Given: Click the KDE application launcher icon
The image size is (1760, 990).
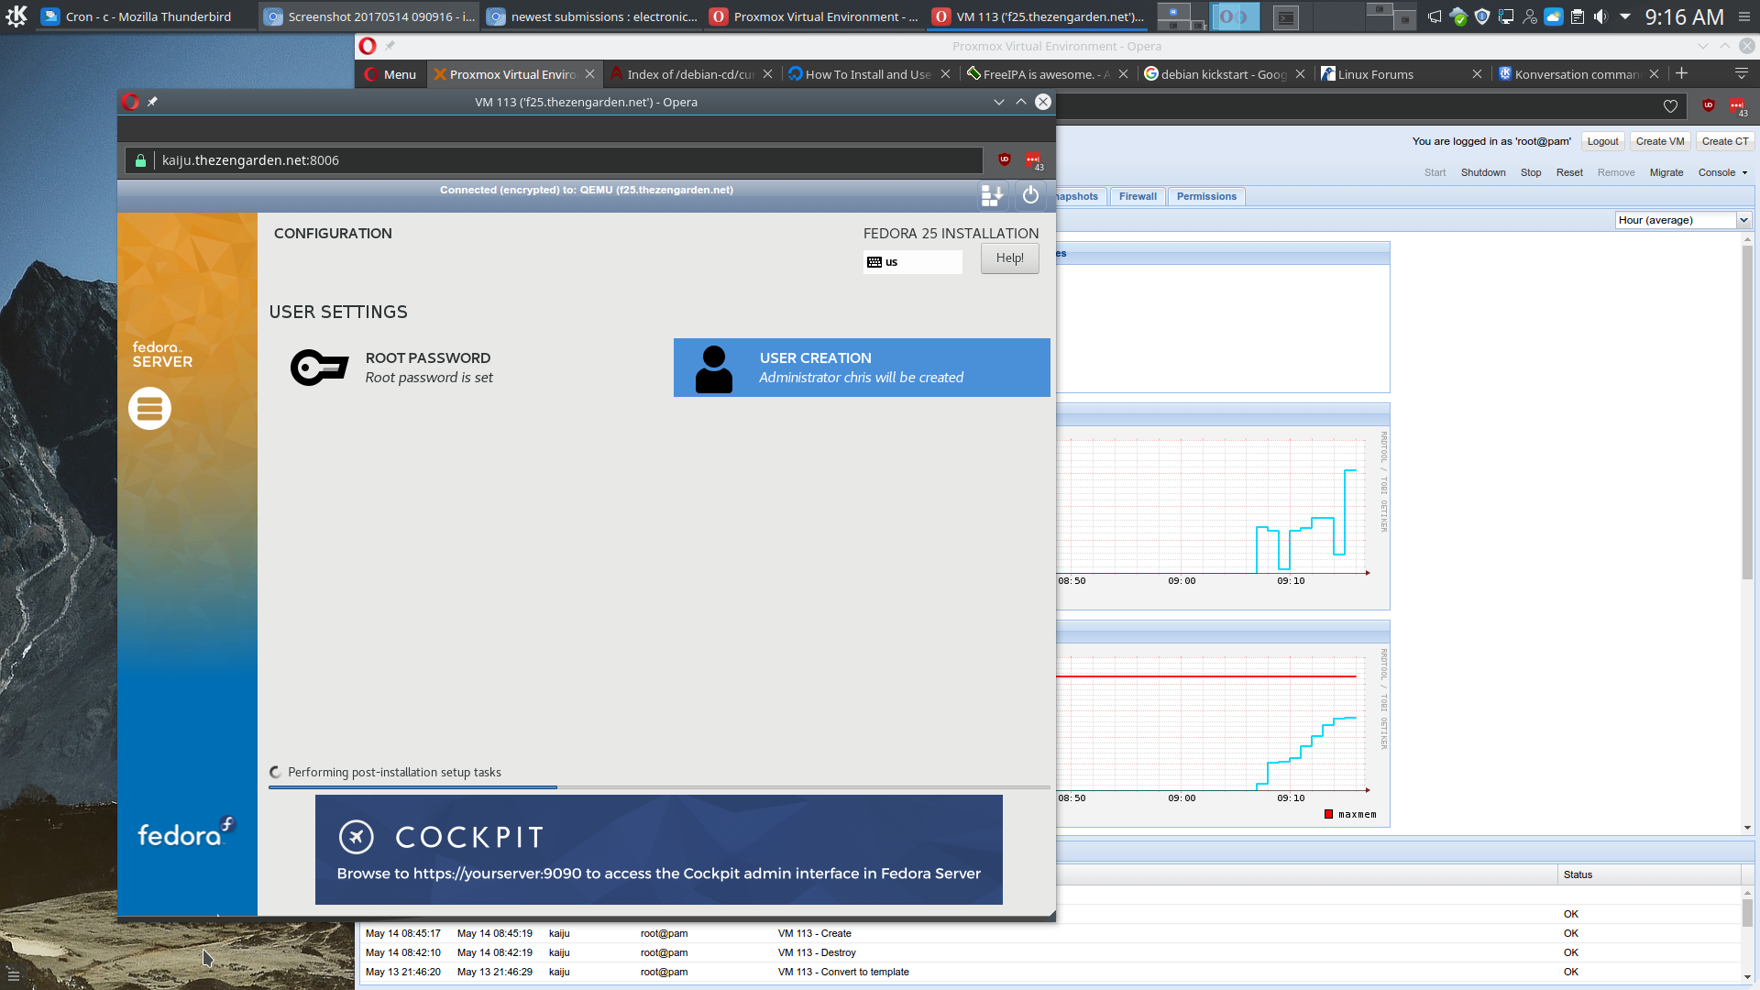Looking at the screenshot, I should 16,16.
